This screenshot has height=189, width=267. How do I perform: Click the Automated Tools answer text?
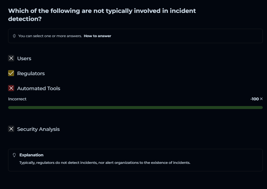39,88
